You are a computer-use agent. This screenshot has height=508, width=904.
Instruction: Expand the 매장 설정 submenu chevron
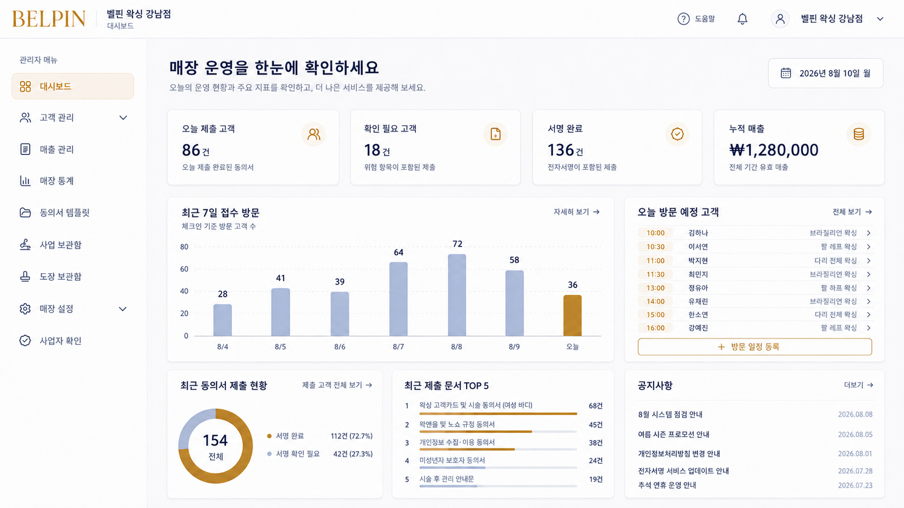[x=123, y=309]
